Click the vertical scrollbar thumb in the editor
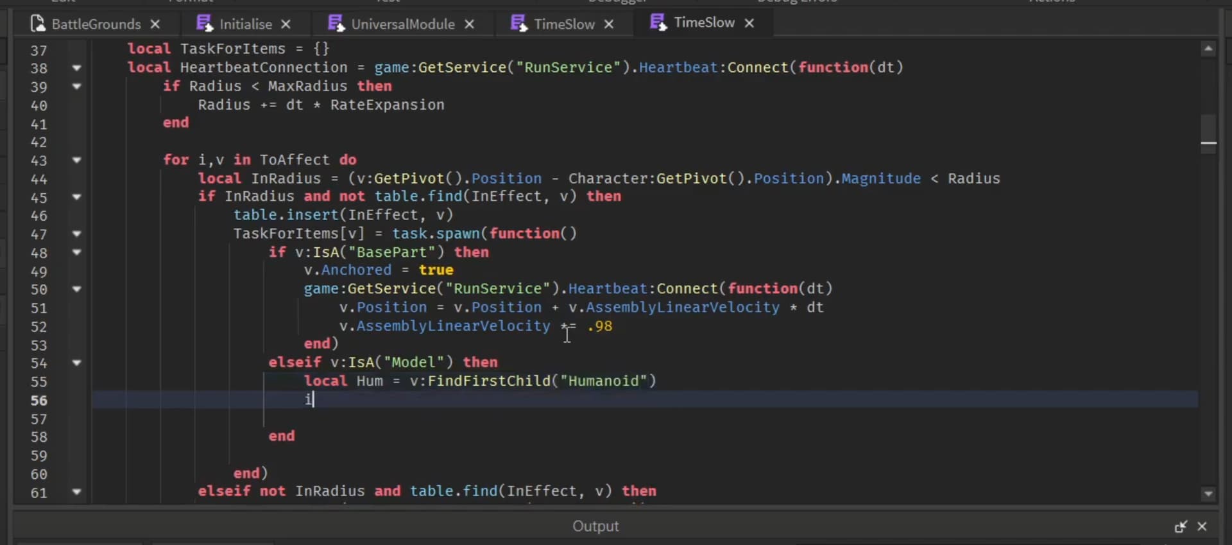Screen dimensions: 1232x545 point(1208,134)
